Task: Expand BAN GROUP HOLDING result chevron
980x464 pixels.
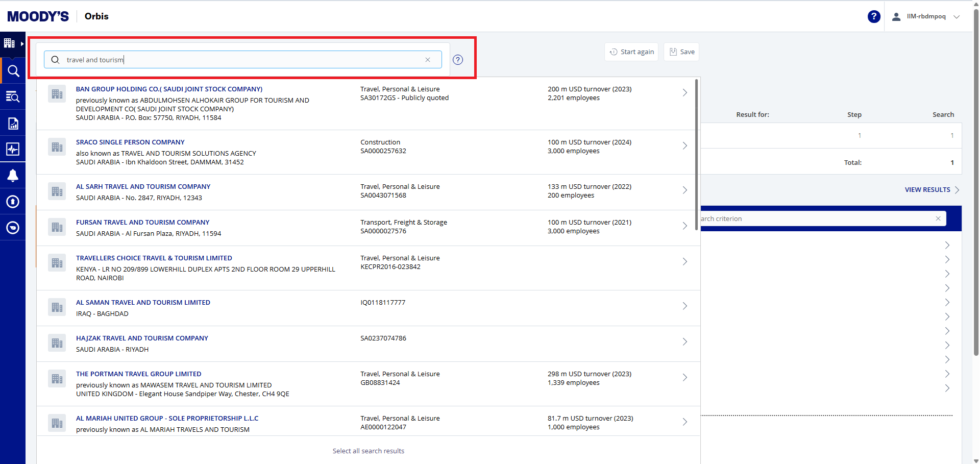Action: point(684,92)
